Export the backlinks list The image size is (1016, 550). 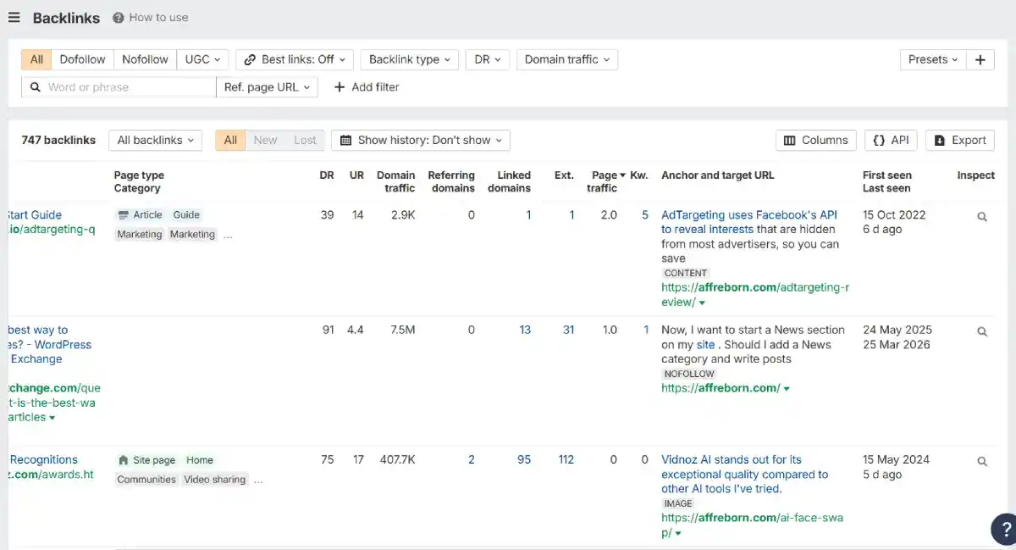click(960, 140)
